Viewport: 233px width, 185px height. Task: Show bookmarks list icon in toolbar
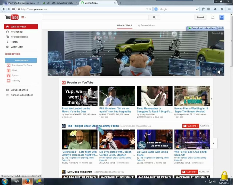209,9
